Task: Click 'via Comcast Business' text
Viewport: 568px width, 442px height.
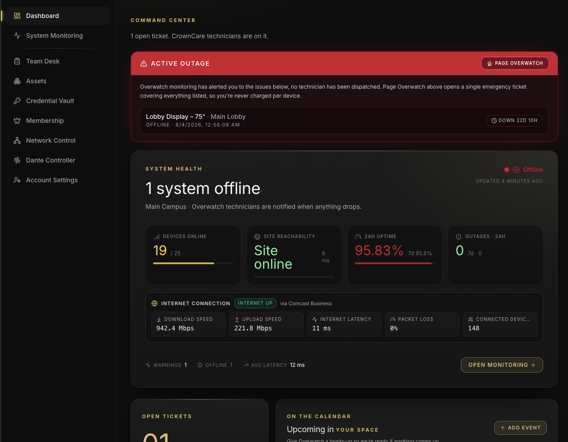Action: click(306, 303)
